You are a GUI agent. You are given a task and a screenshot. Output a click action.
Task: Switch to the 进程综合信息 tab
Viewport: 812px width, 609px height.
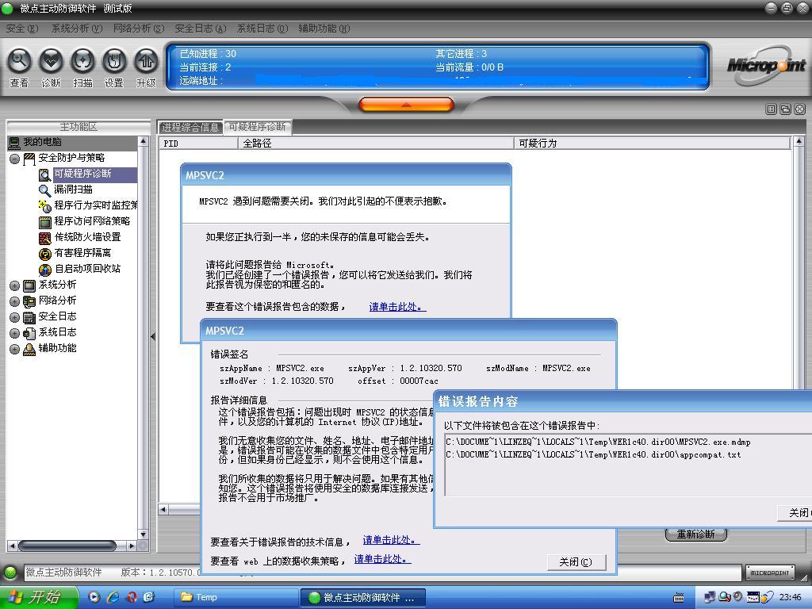pyautogui.click(x=190, y=128)
